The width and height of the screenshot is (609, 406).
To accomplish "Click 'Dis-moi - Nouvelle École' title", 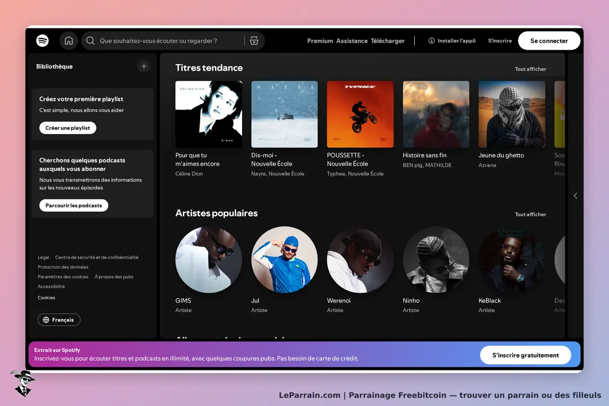I will (272, 159).
